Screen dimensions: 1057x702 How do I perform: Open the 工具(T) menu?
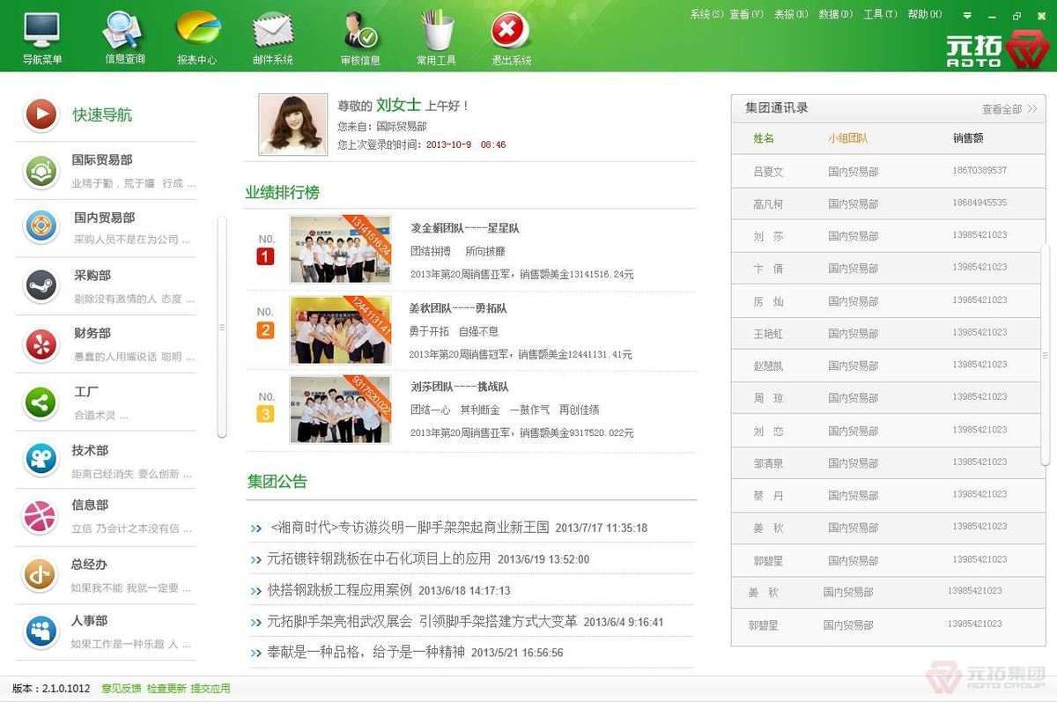point(879,14)
